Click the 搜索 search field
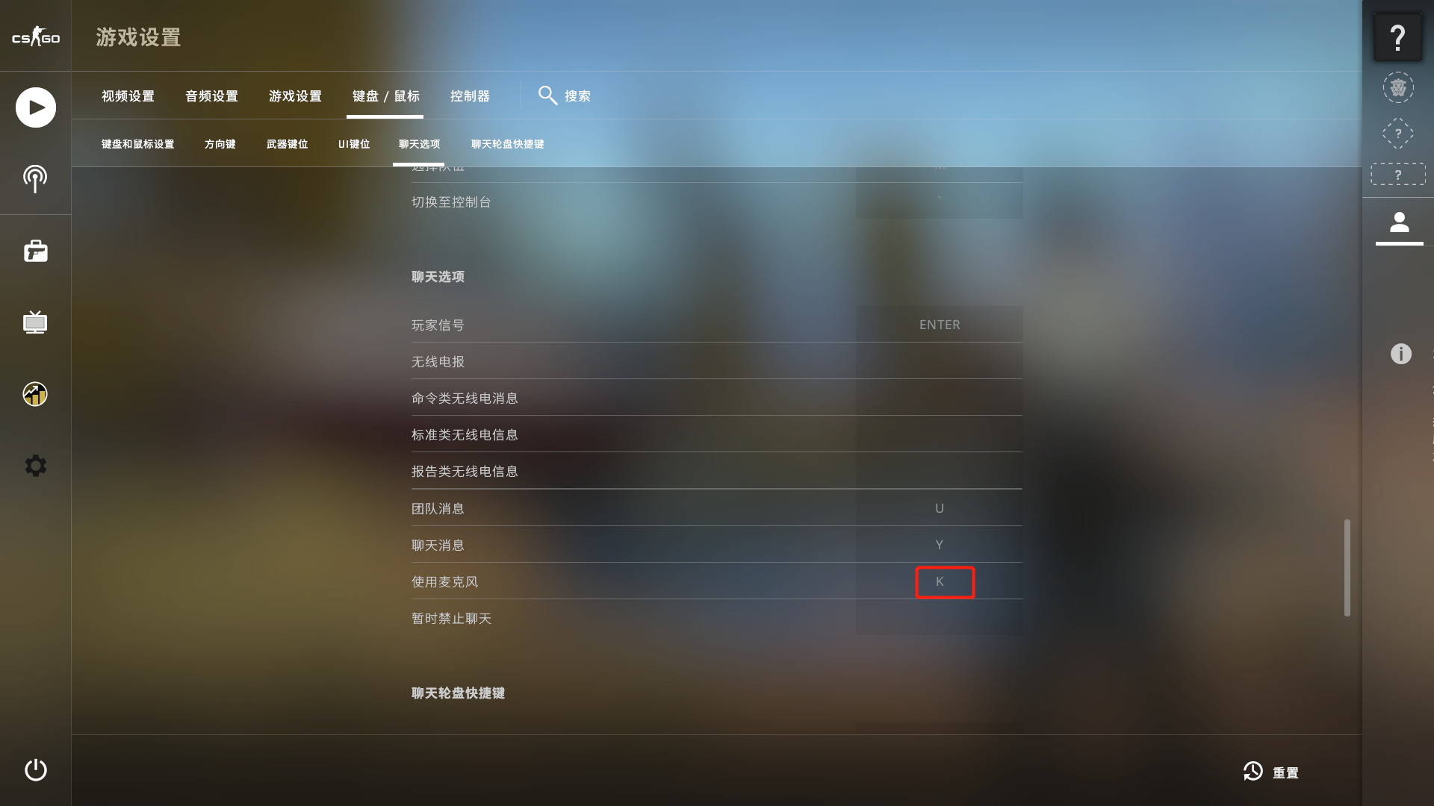 pyautogui.click(x=565, y=96)
